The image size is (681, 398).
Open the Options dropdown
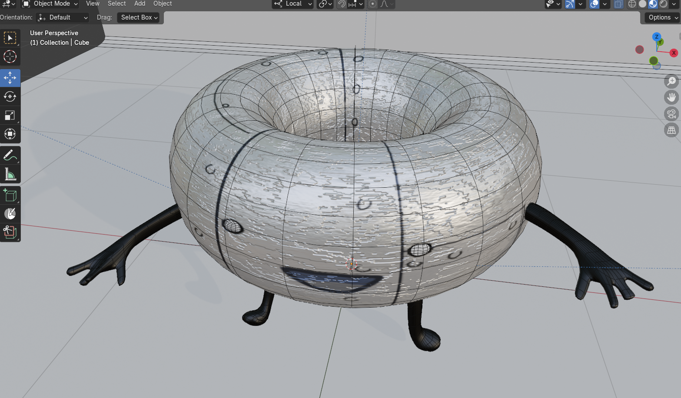[x=663, y=17]
